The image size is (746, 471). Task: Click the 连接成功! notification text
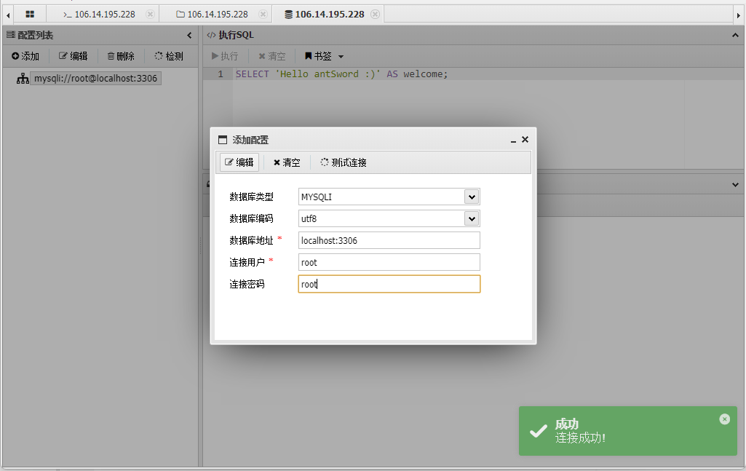[x=581, y=438]
